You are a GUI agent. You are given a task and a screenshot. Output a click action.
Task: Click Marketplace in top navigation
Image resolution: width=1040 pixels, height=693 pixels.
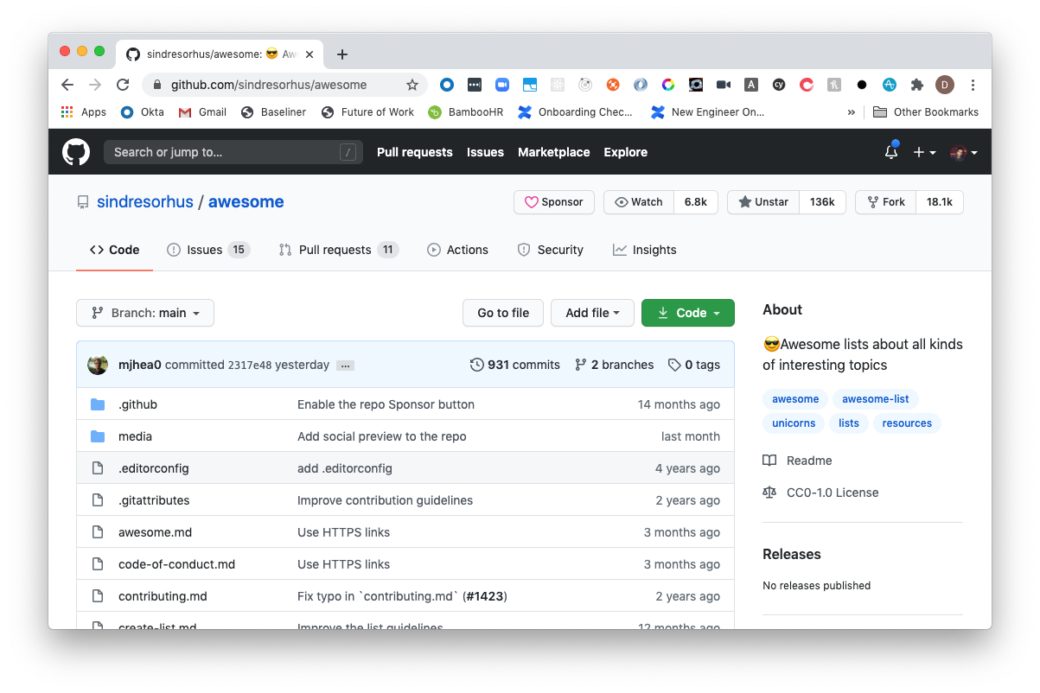click(554, 152)
